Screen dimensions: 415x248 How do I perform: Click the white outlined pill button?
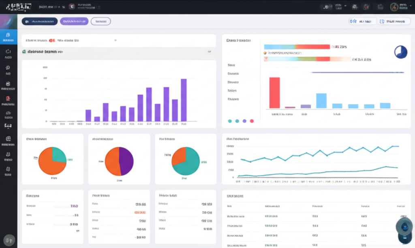tap(101, 21)
